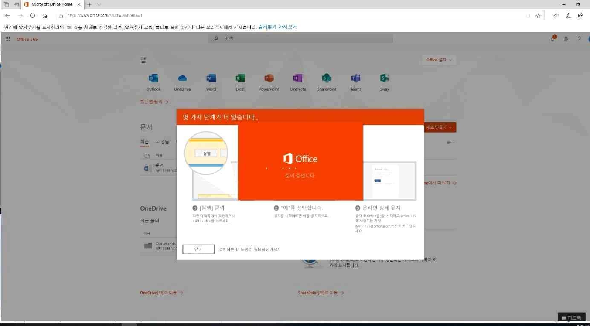Open the Office 365 app launcher grid
The width and height of the screenshot is (590, 326).
point(8,39)
